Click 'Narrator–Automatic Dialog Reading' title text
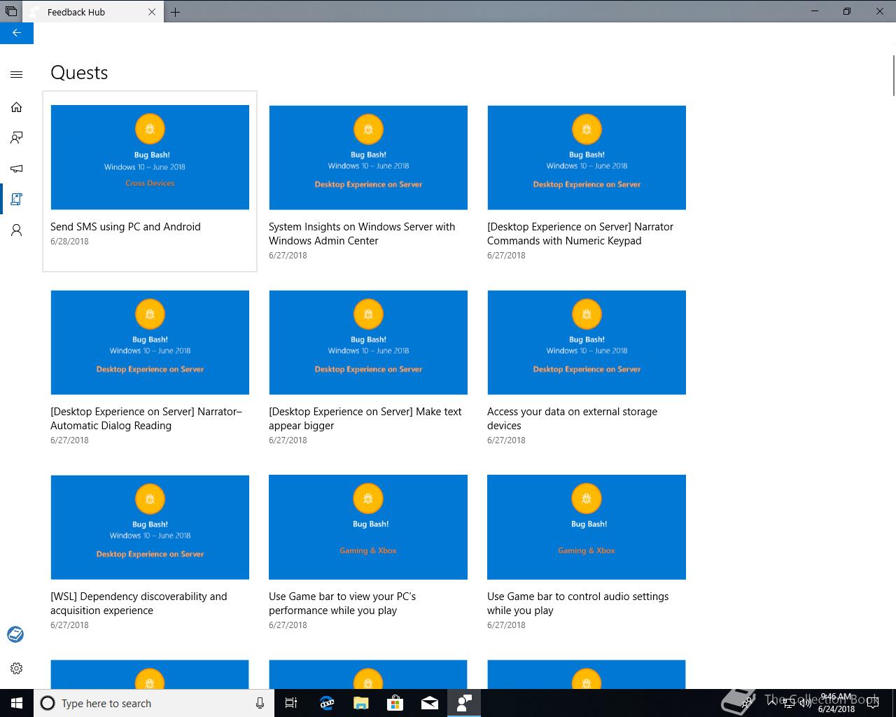The image size is (896, 717). coord(146,419)
